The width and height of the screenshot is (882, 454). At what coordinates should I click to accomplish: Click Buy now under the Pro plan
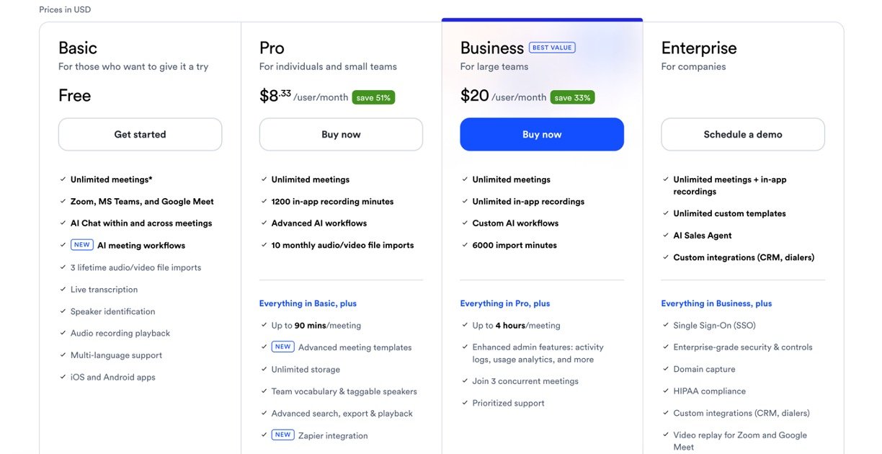(341, 135)
